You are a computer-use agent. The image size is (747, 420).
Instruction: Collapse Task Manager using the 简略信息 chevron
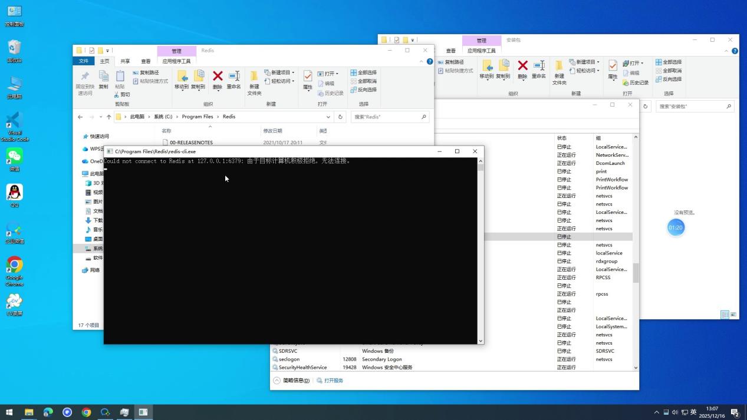277,381
